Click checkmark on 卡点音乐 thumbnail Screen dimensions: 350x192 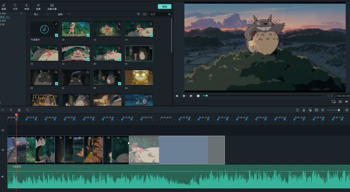click(x=56, y=35)
